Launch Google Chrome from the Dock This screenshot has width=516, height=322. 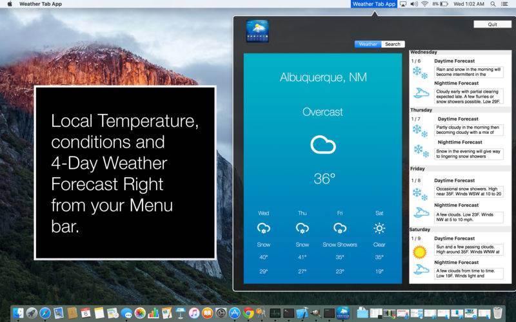coord(248,313)
